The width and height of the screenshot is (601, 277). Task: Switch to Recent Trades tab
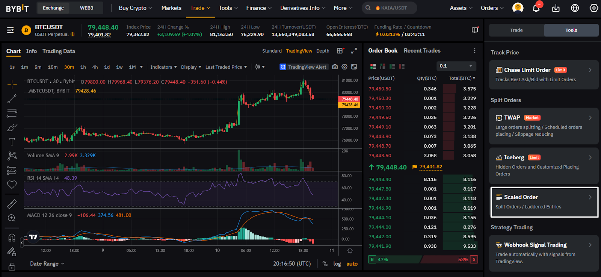pos(422,51)
